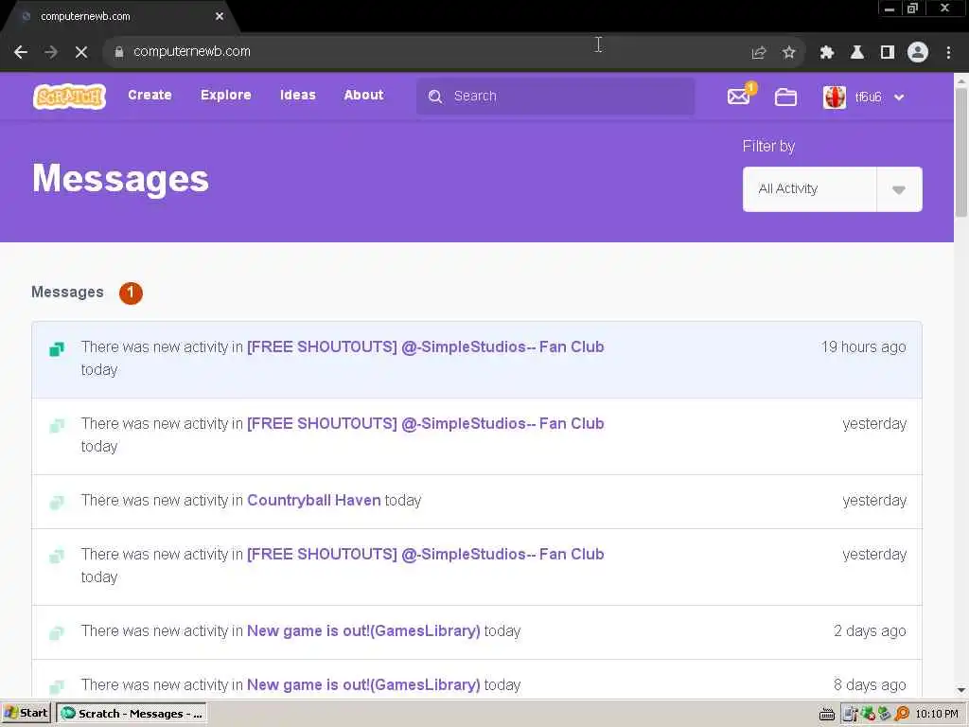Viewport: 969px width, 727px height.
Task: Click the tf6u6 user avatar
Action: (x=835, y=98)
